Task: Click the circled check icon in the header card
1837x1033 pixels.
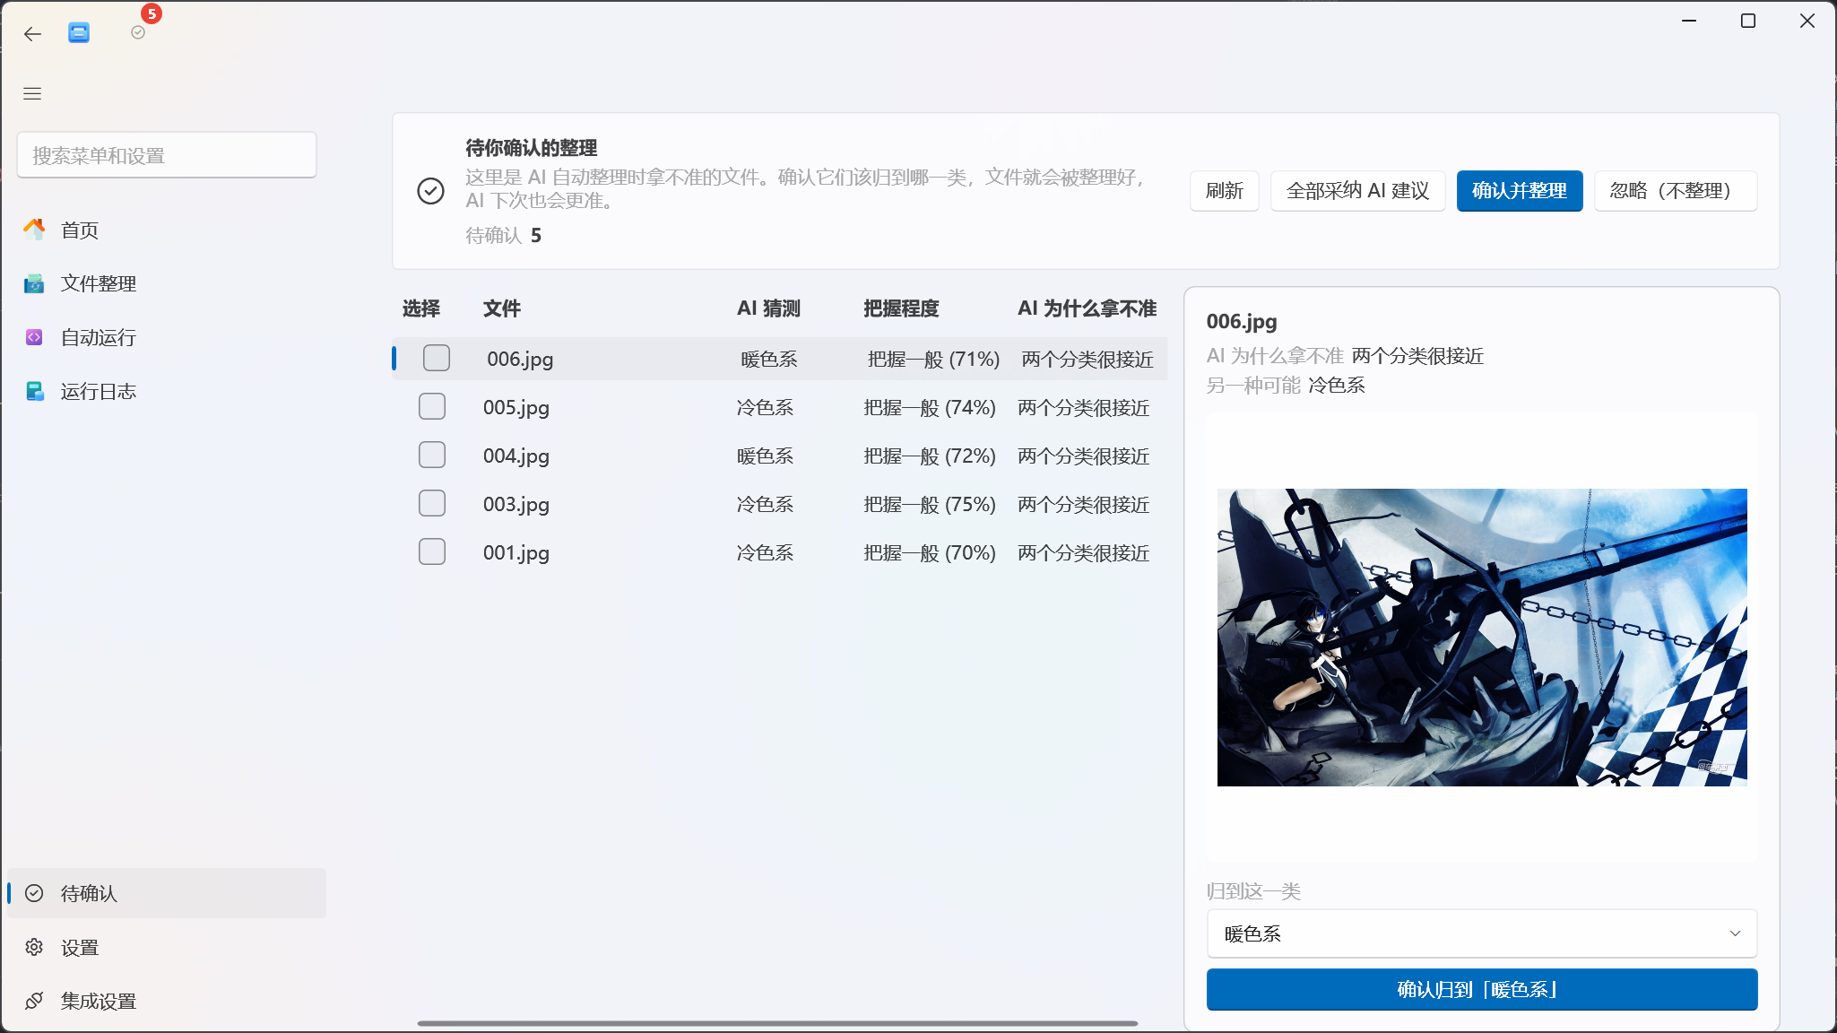Action: tap(431, 191)
